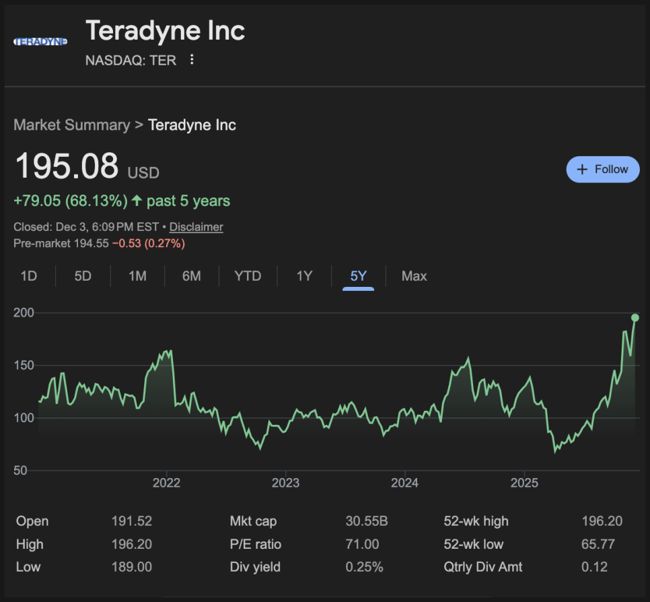Click the 195.08 stock price
The height and width of the screenshot is (602, 650).
click(67, 166)
